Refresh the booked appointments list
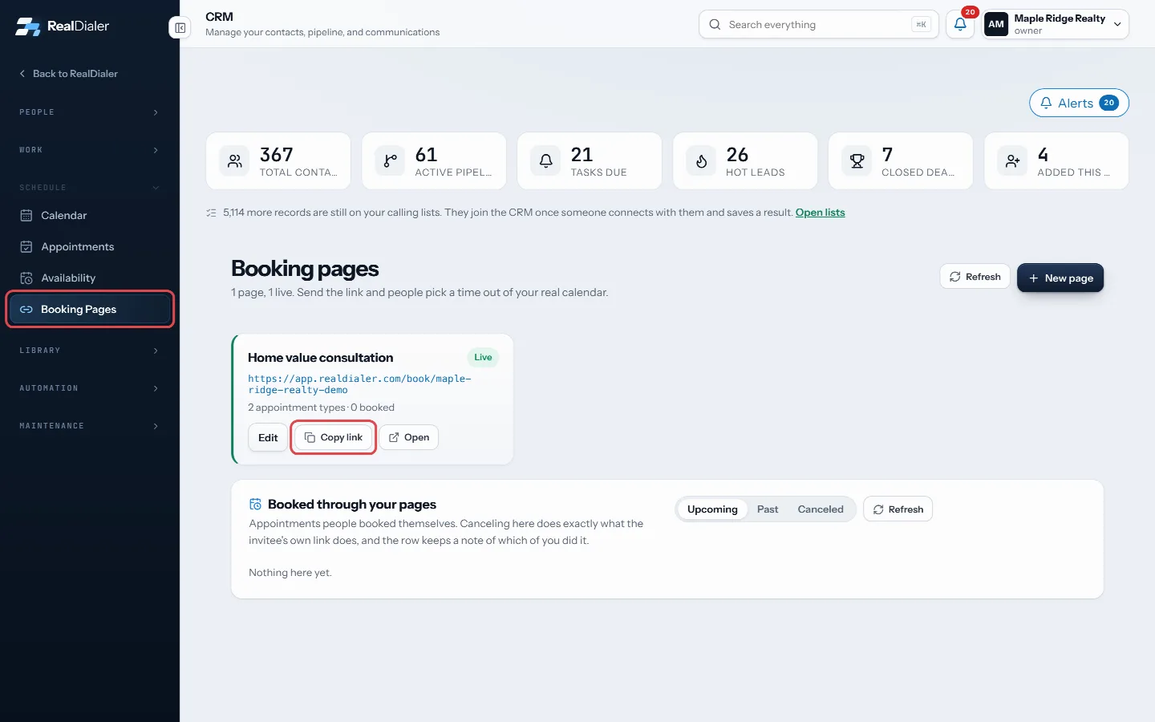This screenshot has width=1155, height=722. point(898,509)
